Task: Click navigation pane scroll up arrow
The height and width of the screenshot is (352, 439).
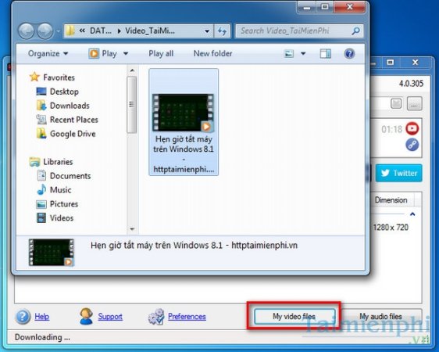Action: (x=132, y=70)
